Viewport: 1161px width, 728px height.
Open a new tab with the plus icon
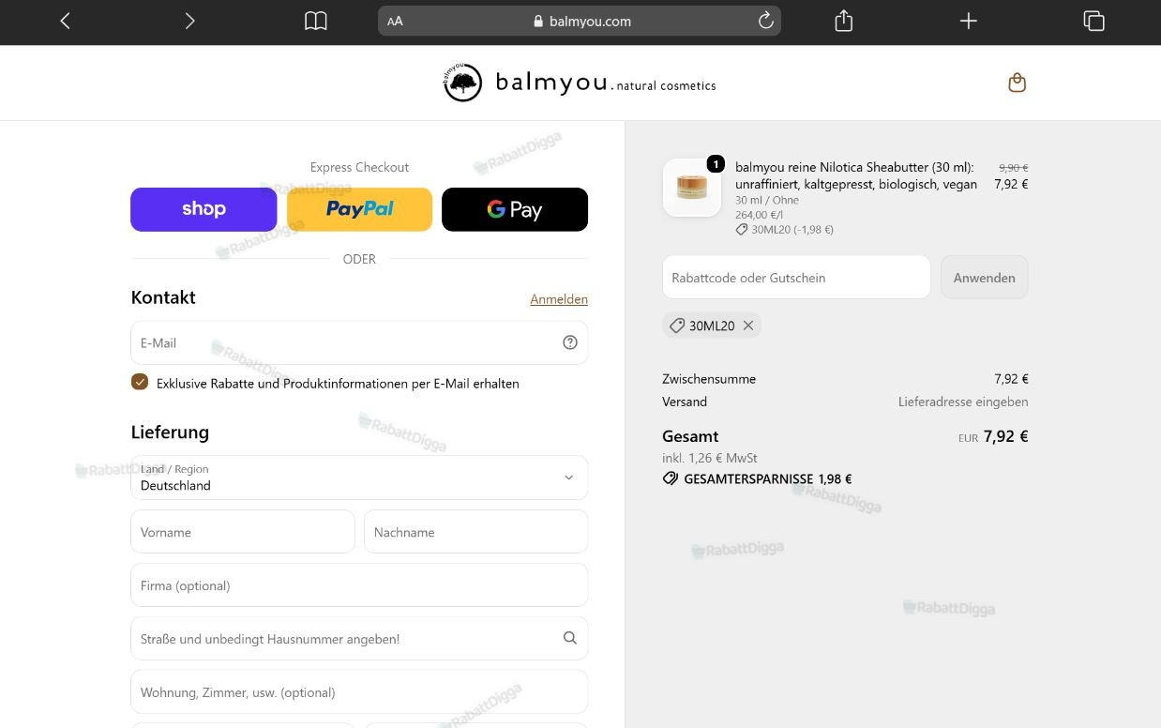coord(969,21)
